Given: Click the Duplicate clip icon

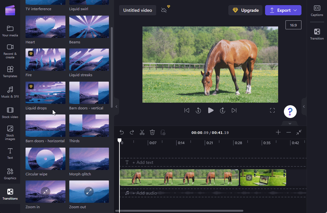Looking at the screenshot, I should (x=163, y=132).
